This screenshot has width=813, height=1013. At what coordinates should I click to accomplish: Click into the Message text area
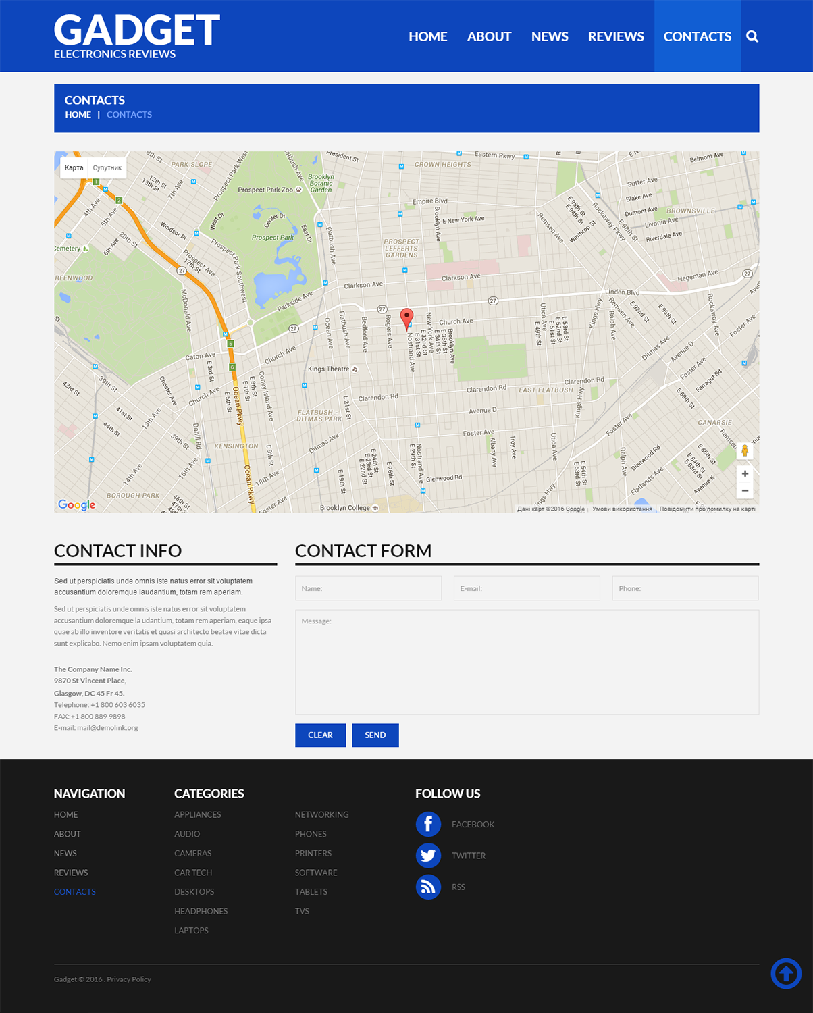[x=527, y=662]
